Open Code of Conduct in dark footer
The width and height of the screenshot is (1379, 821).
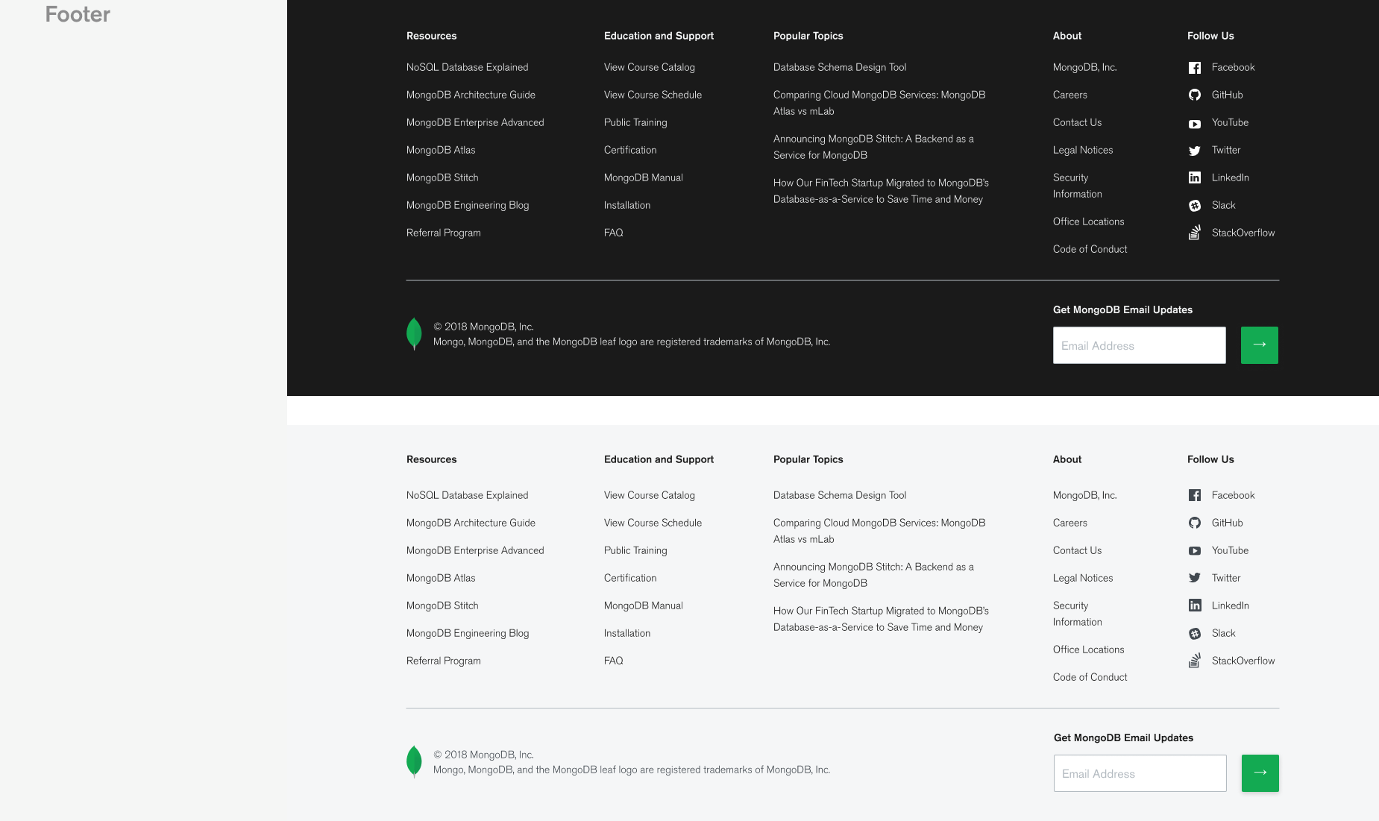pyautogui.click(x=1090, y=249)
